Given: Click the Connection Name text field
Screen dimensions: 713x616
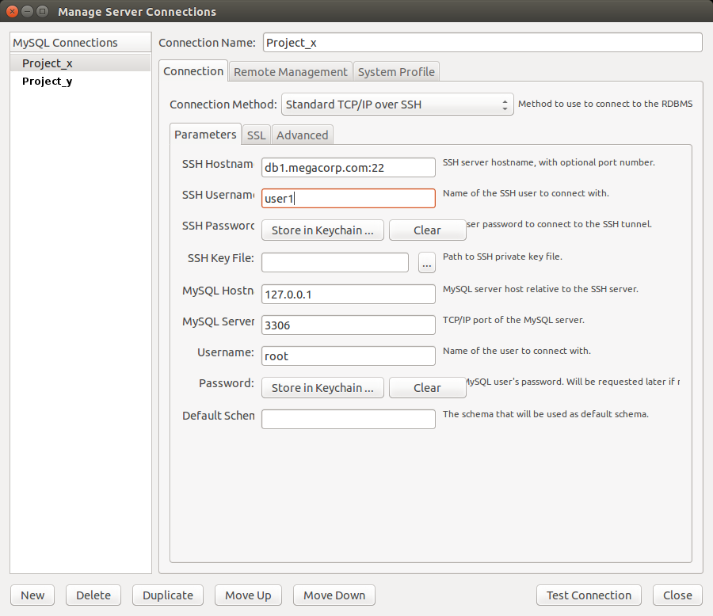Looking at the screenshot, I should pyautogui.click(x=482, y=43).
